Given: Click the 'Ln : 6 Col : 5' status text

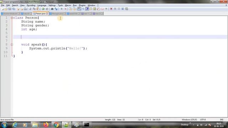Looking at the screenshot, I should tap(145, 120).
